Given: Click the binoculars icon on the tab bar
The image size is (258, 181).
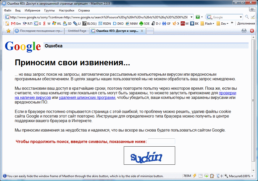Looking at the screenshot, I should pyautogui.click(x=244, y=30).
